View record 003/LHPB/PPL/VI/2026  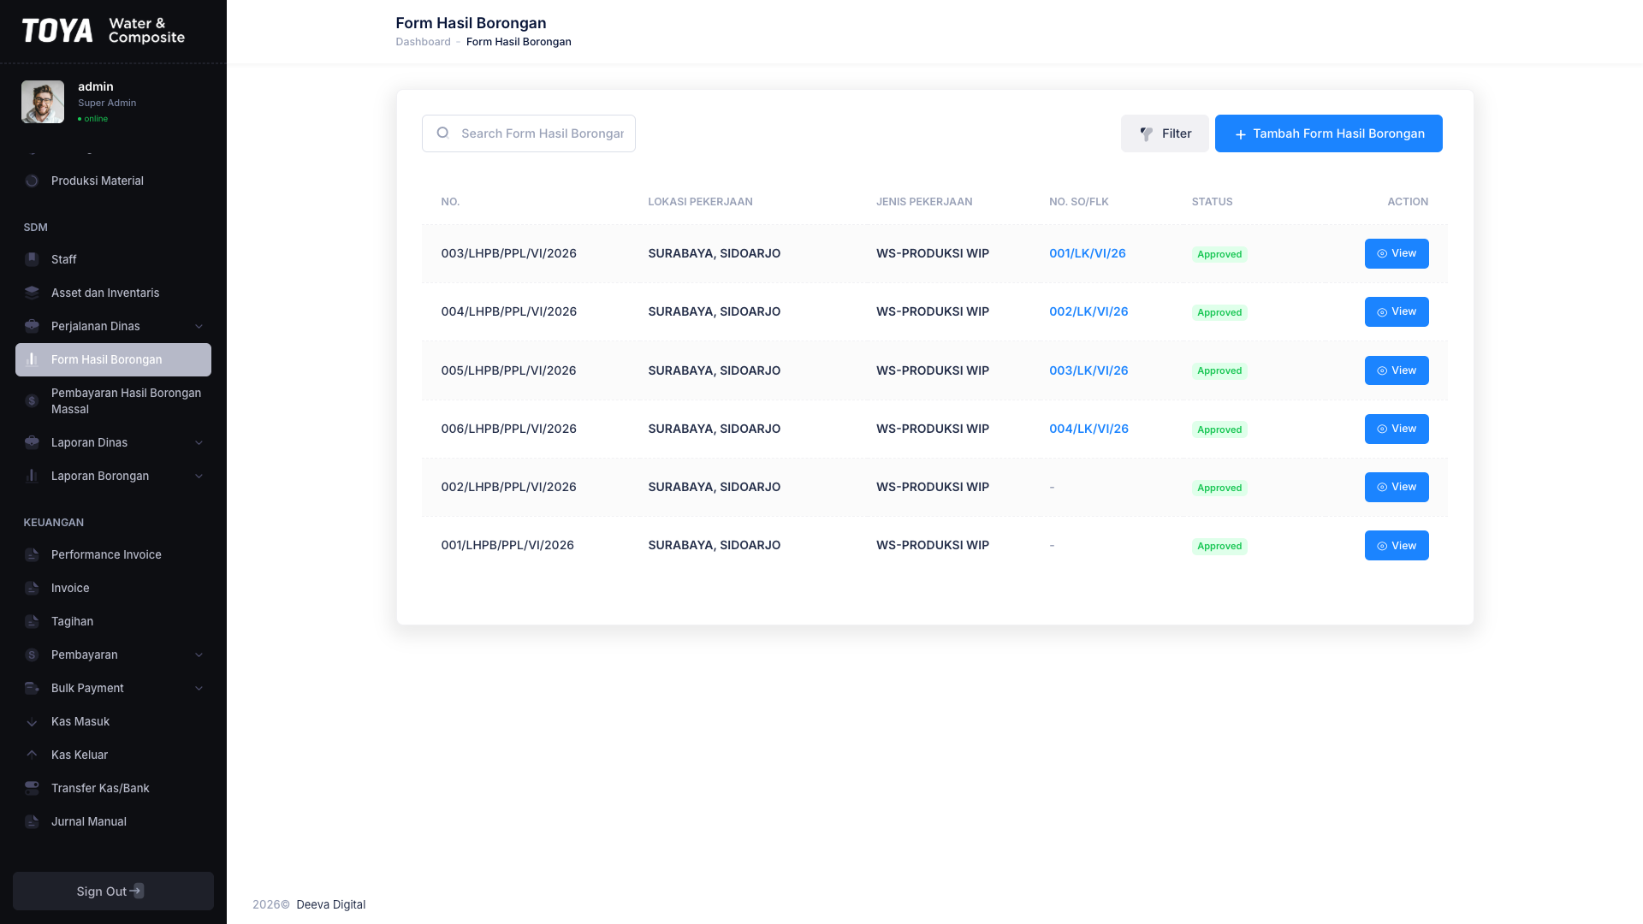(1397, 253)
